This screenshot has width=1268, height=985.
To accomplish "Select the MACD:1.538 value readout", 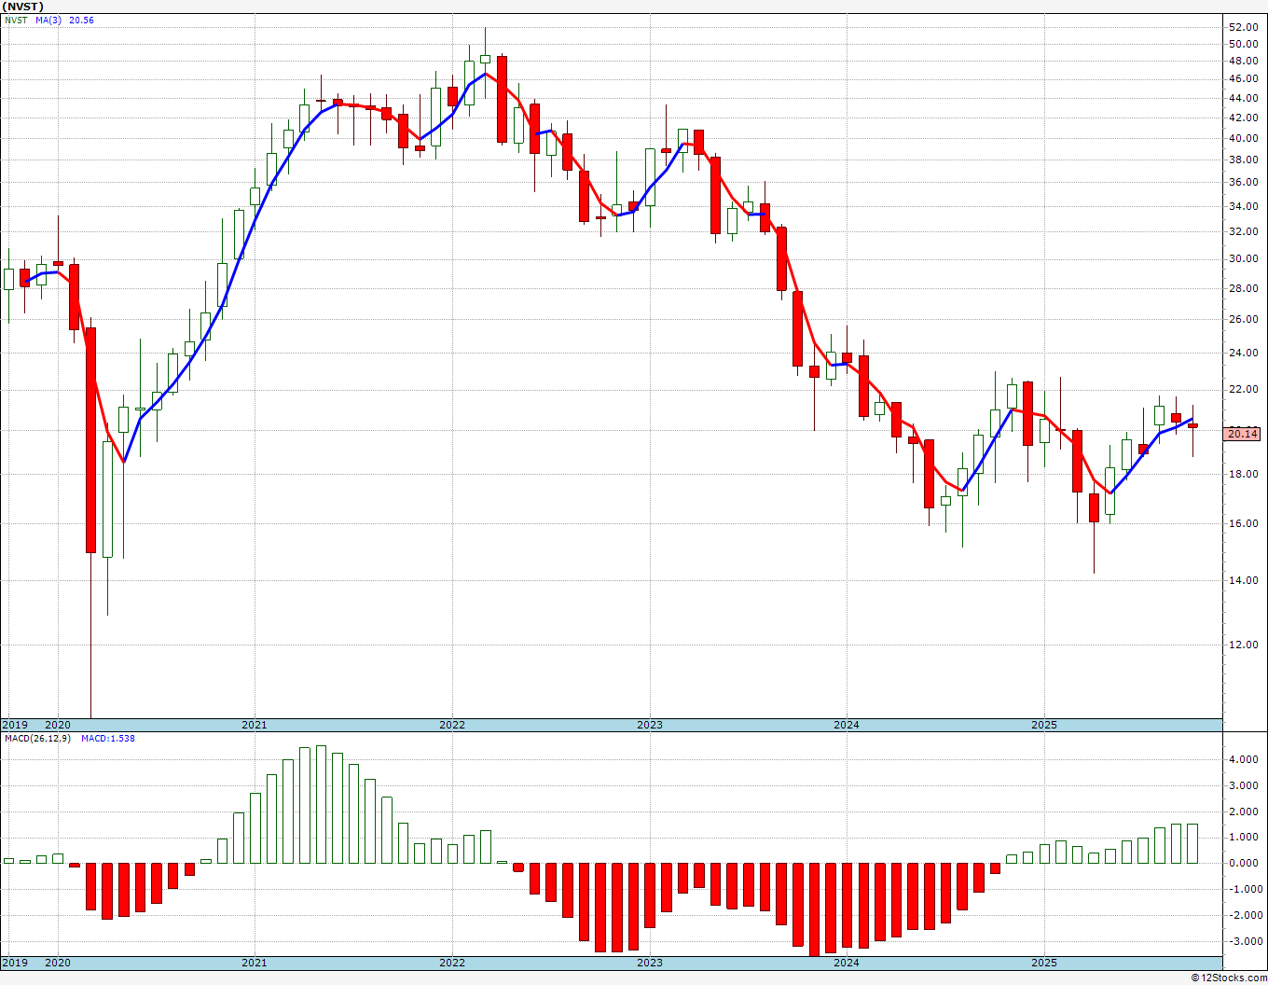I will [x=108, y=738].
